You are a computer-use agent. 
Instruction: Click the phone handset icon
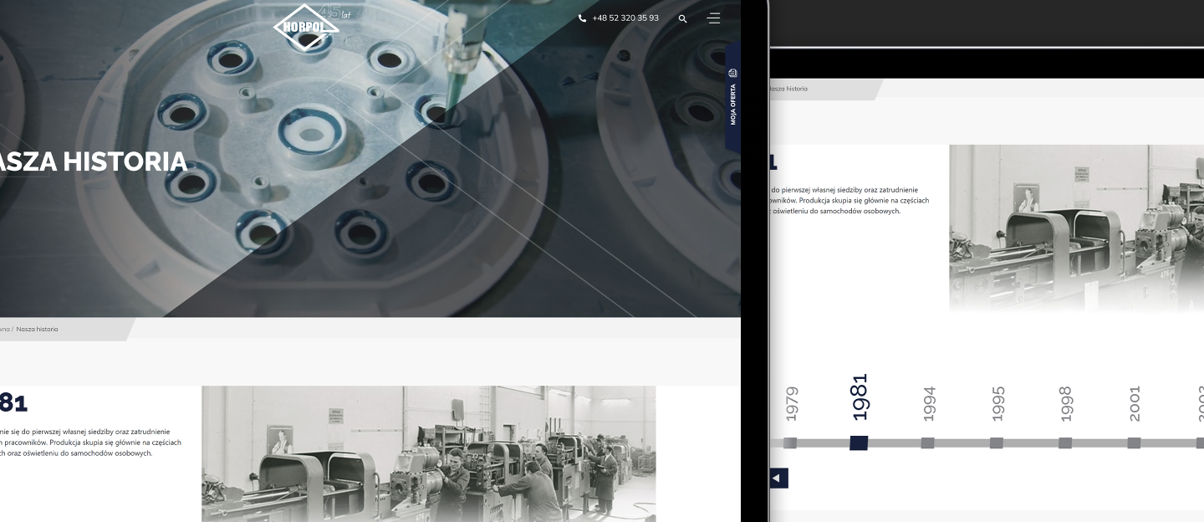pos(582,18)
